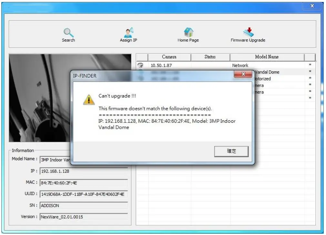326x235 pixels.
Task: Select the Search tool icon
Action: coord(68,32)
